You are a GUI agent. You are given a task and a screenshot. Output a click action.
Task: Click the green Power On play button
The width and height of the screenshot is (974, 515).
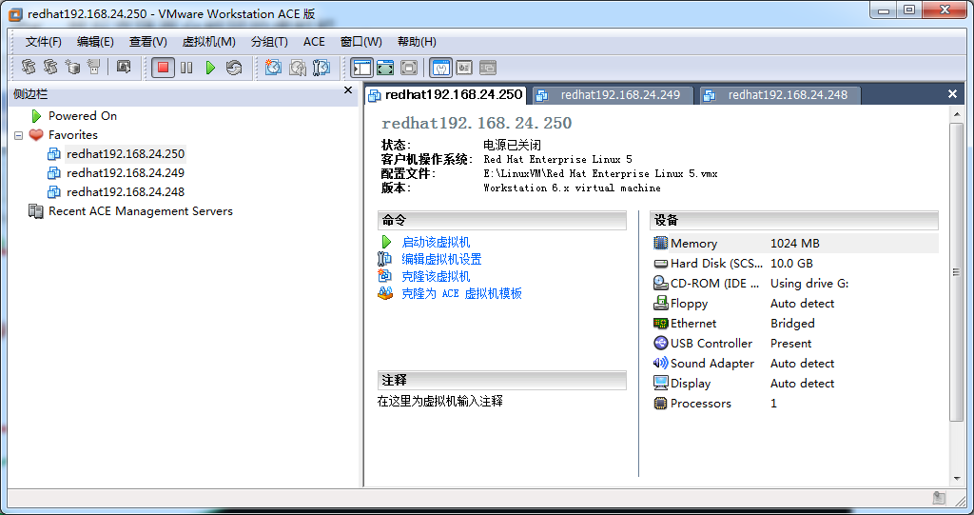tap(210, 68)
